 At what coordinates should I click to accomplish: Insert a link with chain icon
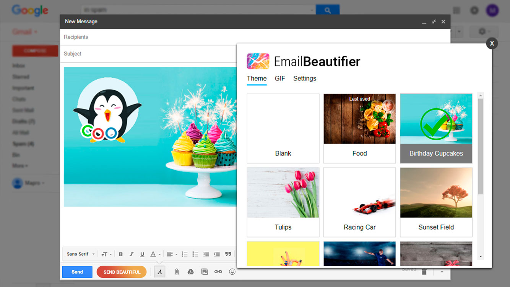tap(218, 272)
